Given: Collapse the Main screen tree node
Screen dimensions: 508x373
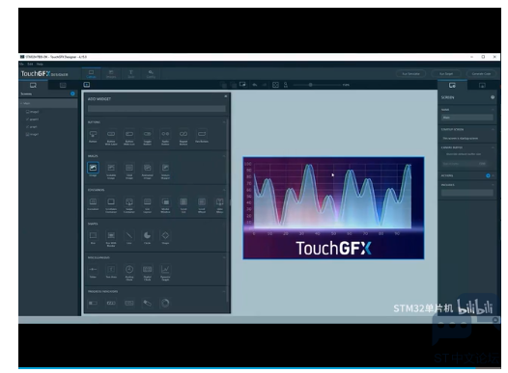Looking at the screenshot, I should 21,103.
